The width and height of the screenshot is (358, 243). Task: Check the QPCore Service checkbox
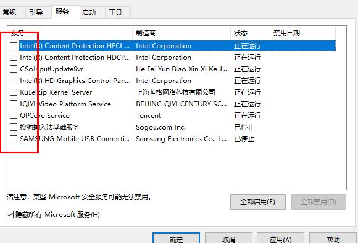coord(14,116)
